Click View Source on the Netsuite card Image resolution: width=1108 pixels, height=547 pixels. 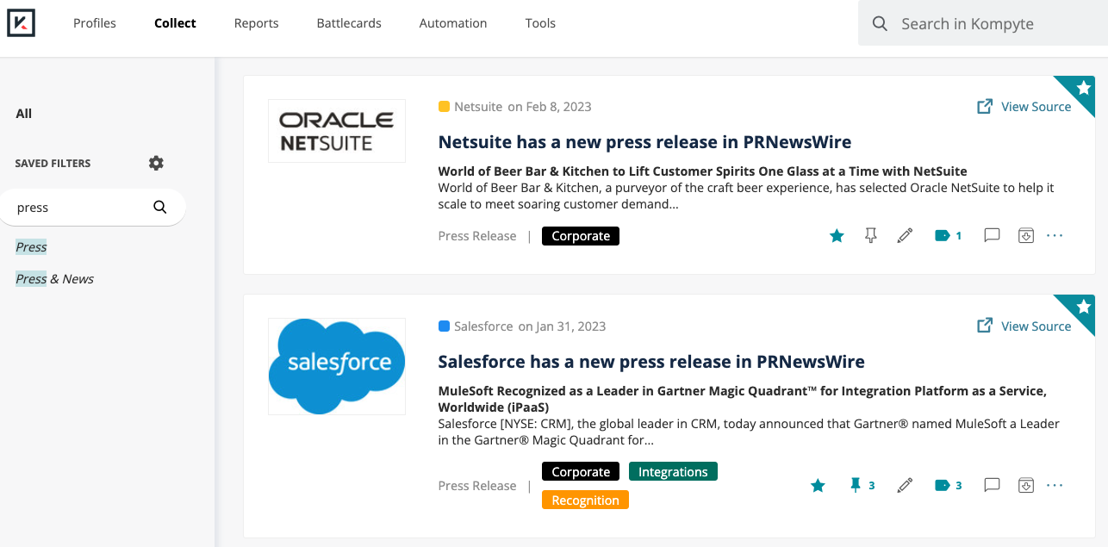point(1024,107)
